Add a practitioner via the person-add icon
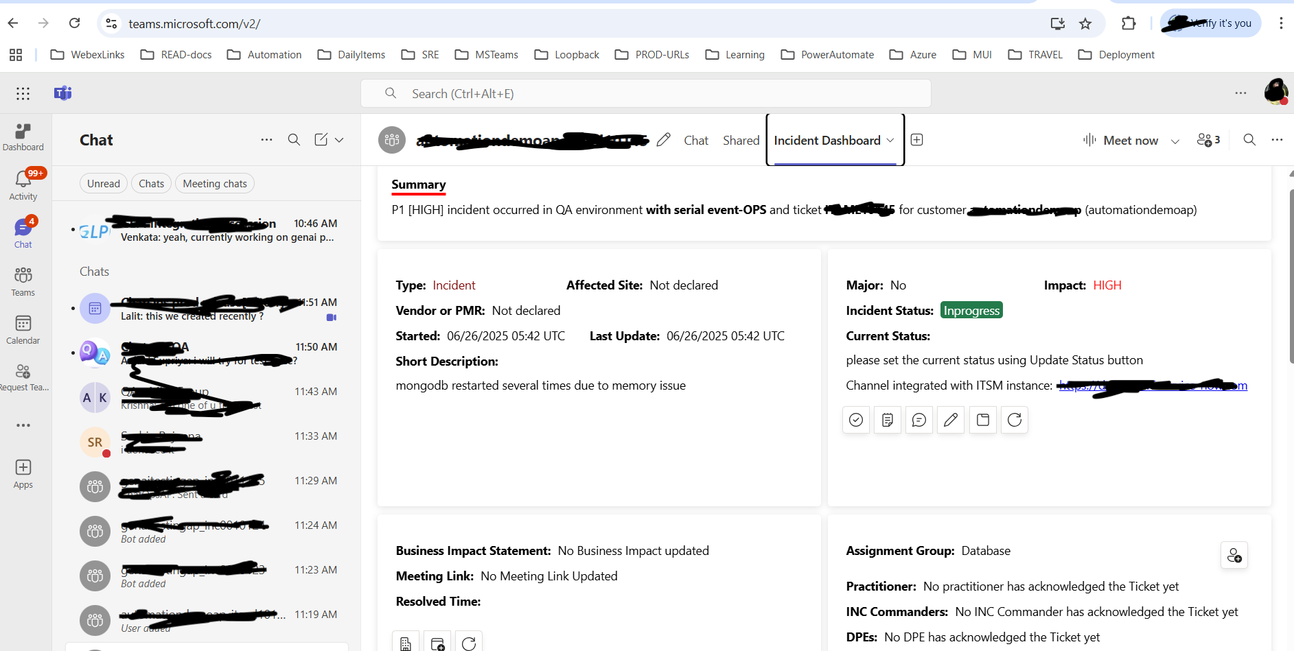 click(x=1234, y=555)
